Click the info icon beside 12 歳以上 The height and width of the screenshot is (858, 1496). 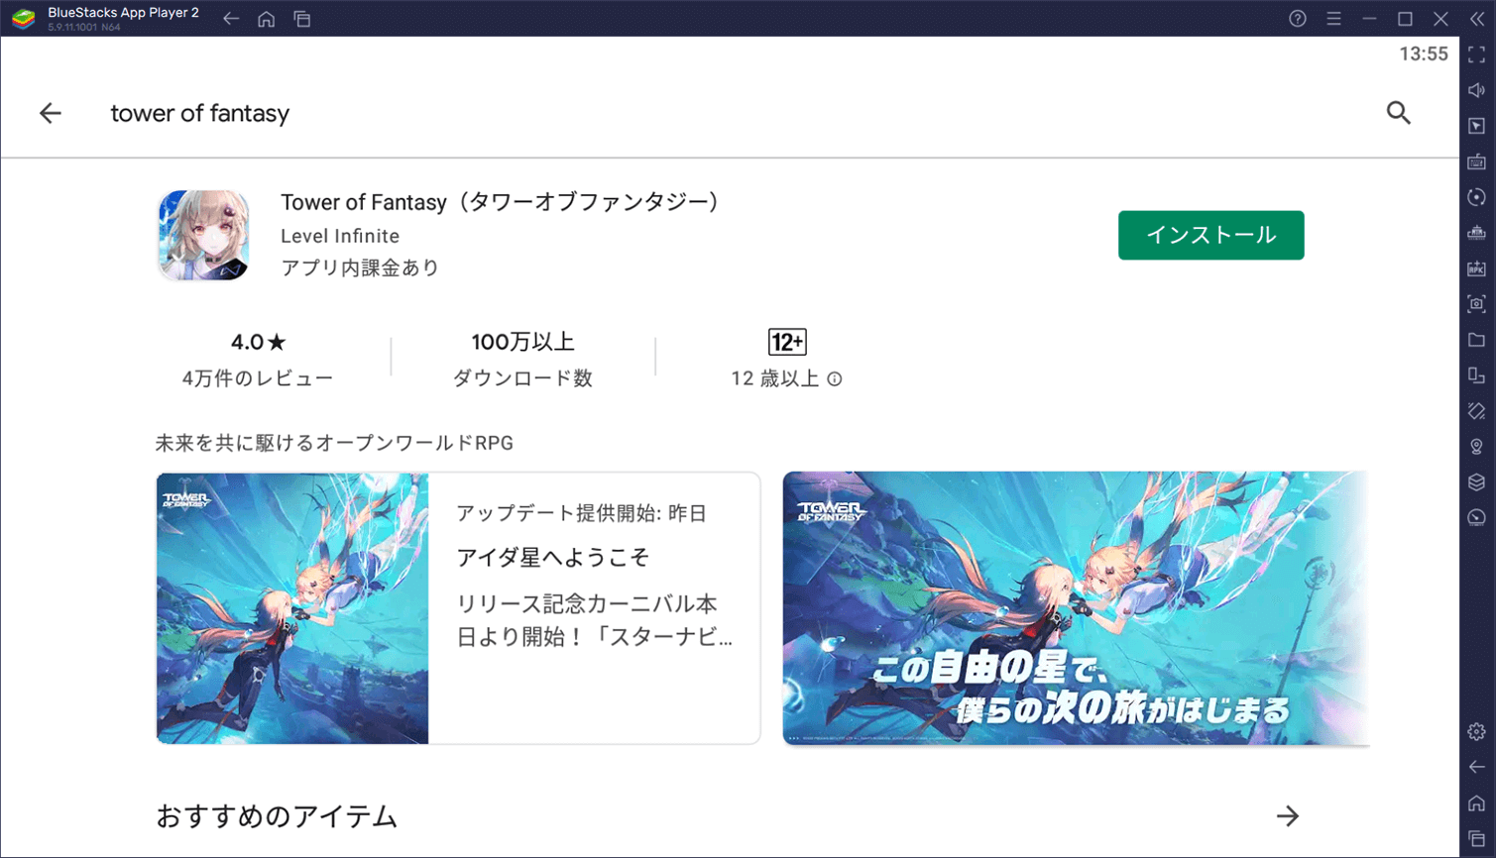click(x=835, y=378)
